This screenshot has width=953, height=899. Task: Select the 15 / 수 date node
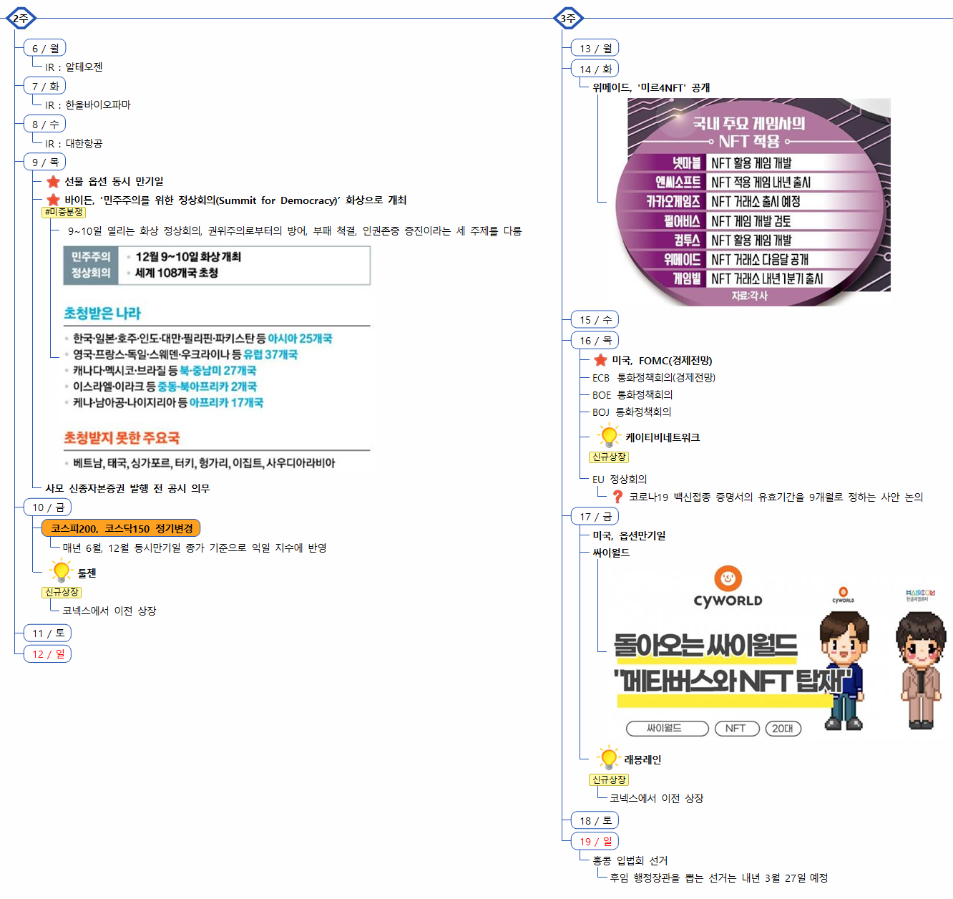click(595, 319)
